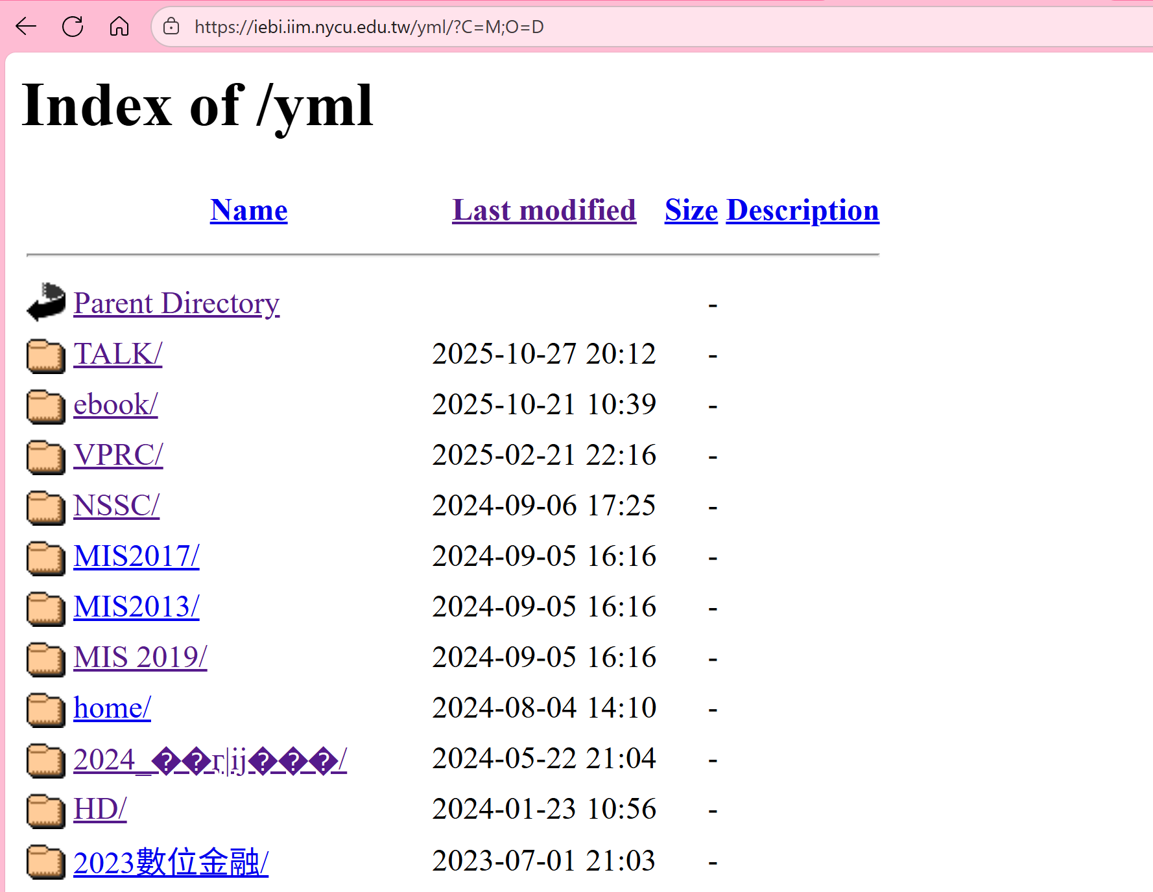Viewport: 1153px width, 892px height.
Task: Reload the page with the refresh icon
Action: (x=73, y=27)
